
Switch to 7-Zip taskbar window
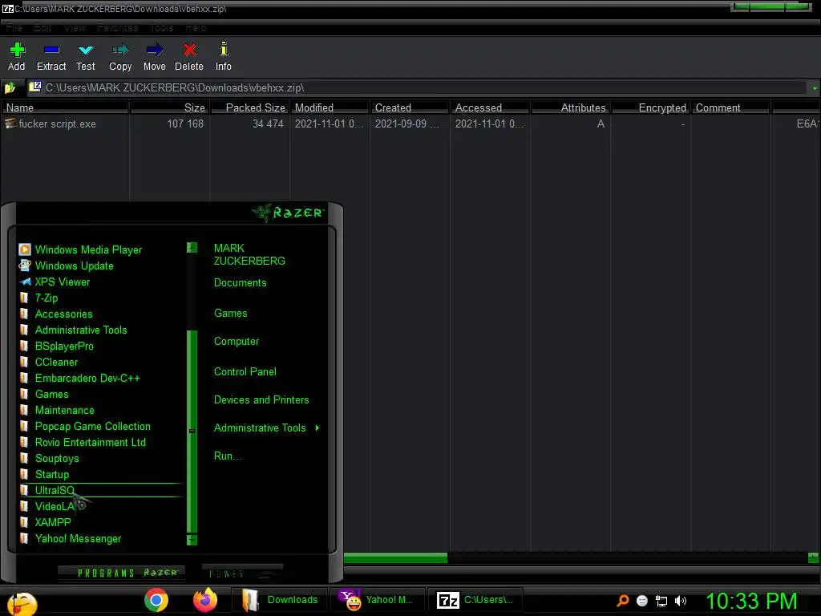pyautogui.click(x=475, y=600)
